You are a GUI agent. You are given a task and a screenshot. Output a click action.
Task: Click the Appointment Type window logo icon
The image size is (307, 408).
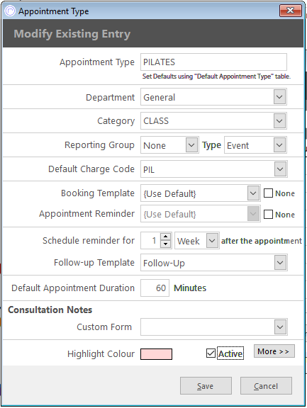coord(10,11)
